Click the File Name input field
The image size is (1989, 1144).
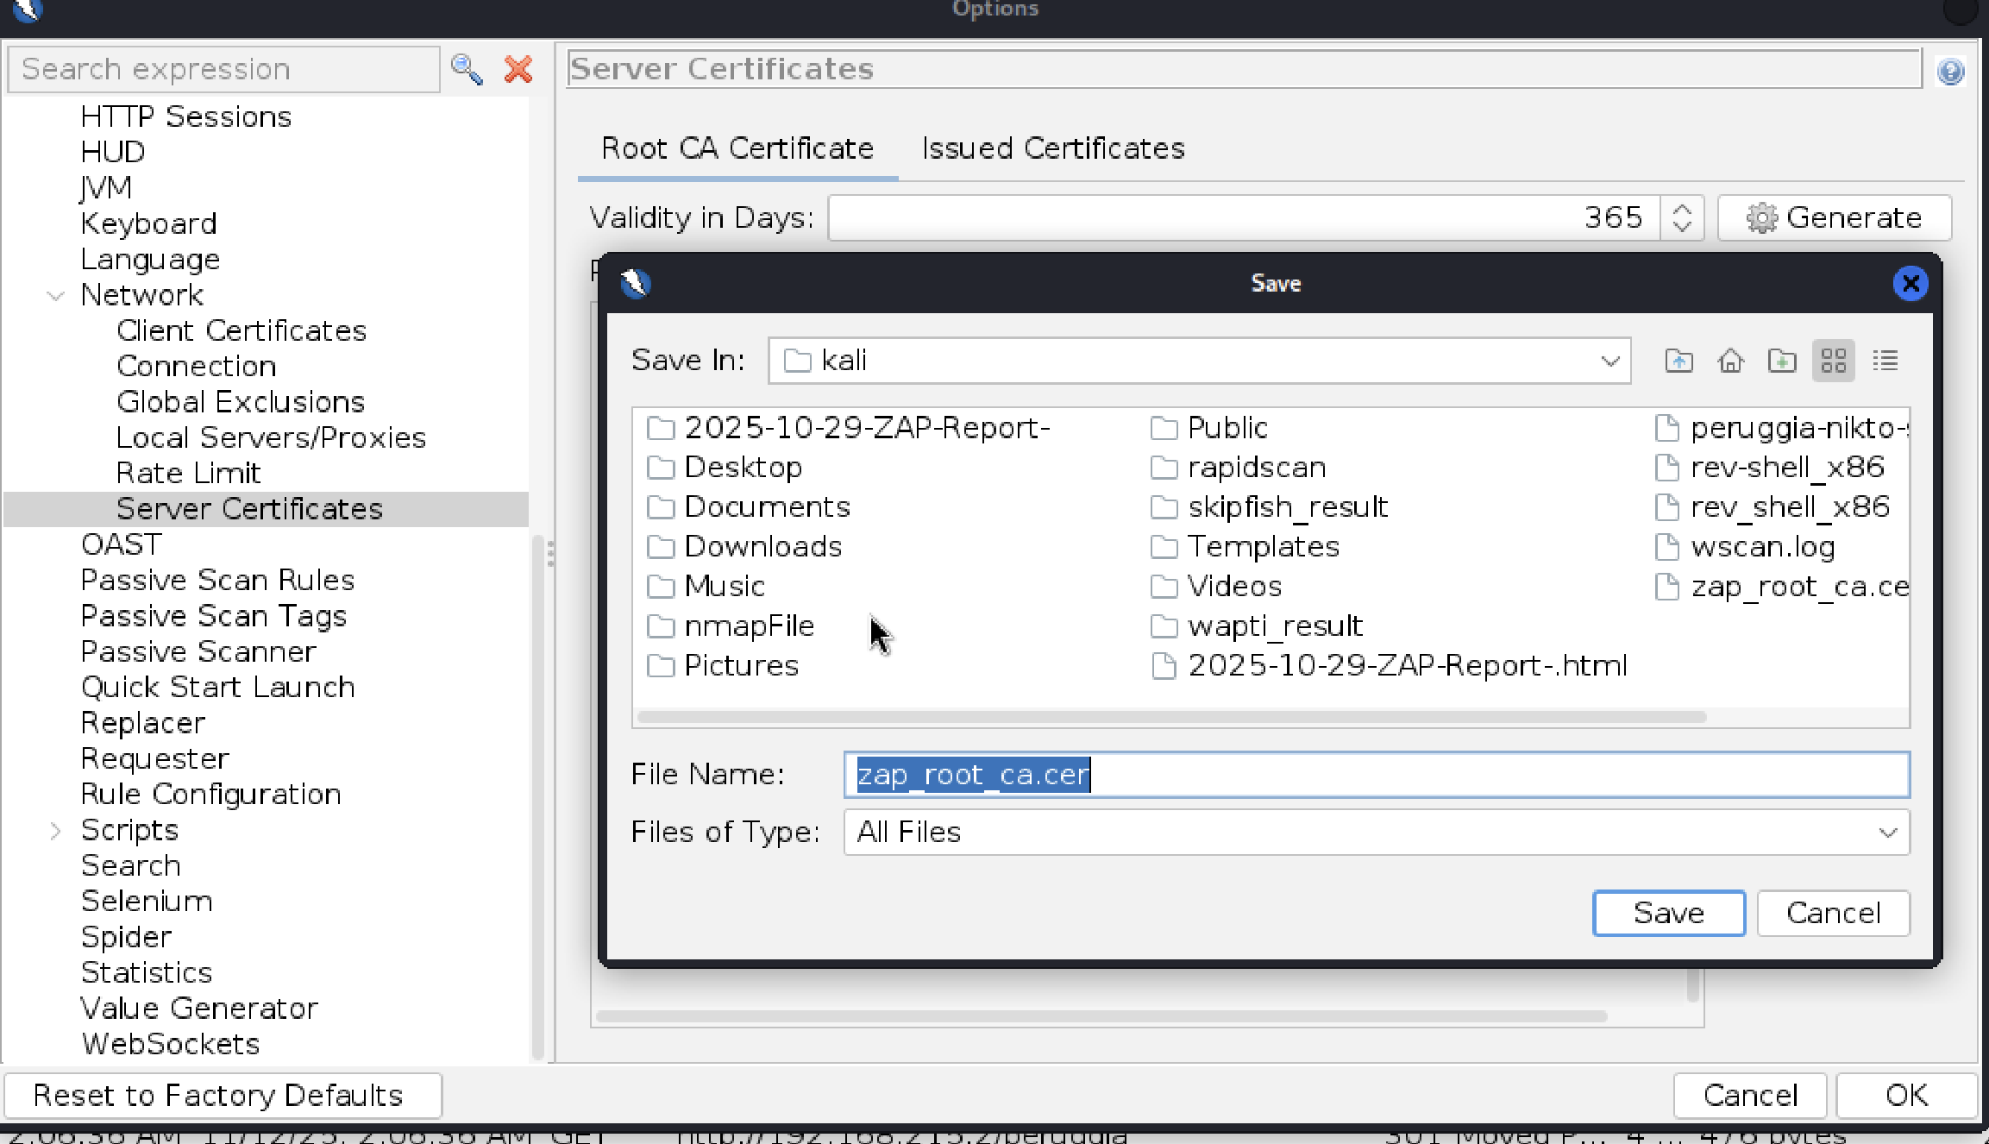pos(1376,775)
